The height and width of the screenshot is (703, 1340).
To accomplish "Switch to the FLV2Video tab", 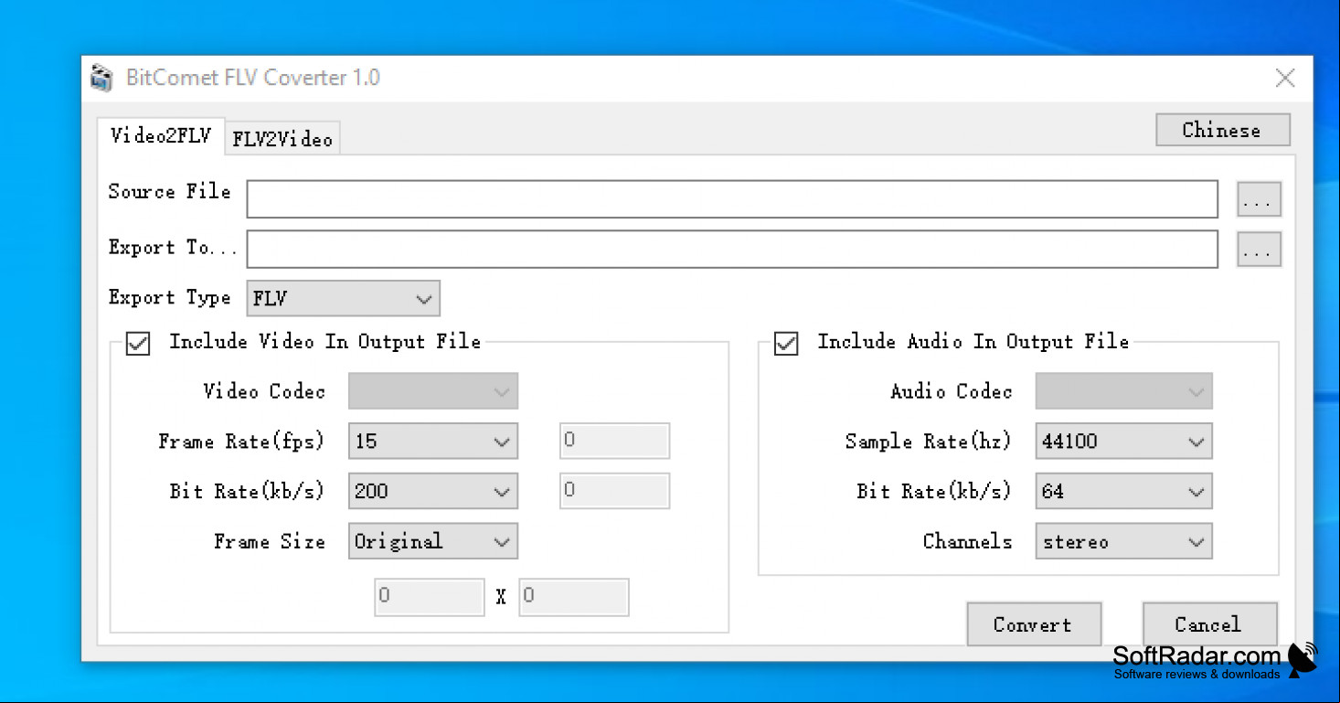I will 282,139.
